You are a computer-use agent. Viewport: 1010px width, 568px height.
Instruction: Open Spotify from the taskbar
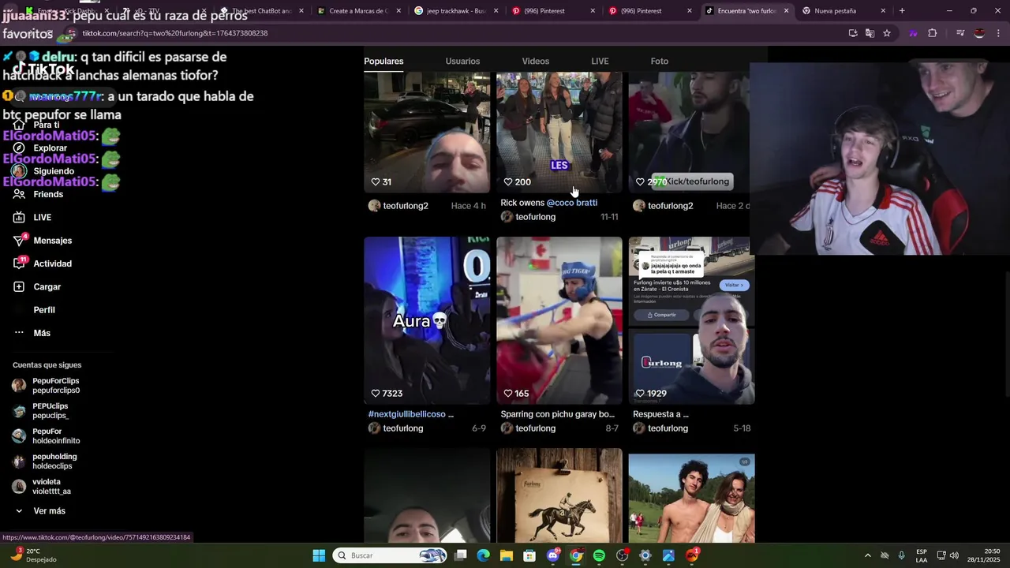[599, 555]
